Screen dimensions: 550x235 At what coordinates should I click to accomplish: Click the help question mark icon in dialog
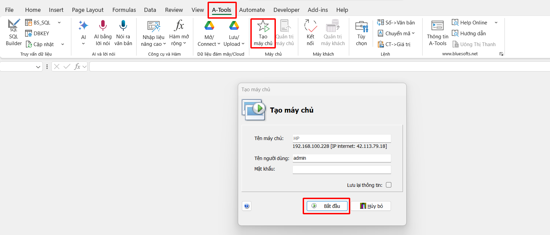click(247, 206)
